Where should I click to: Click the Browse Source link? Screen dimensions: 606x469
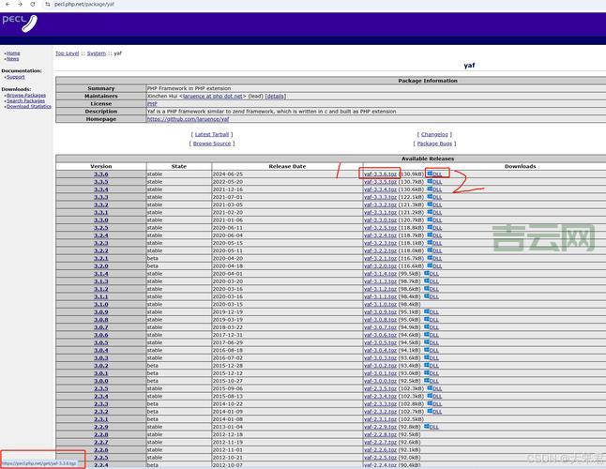[x=212, y=144]
